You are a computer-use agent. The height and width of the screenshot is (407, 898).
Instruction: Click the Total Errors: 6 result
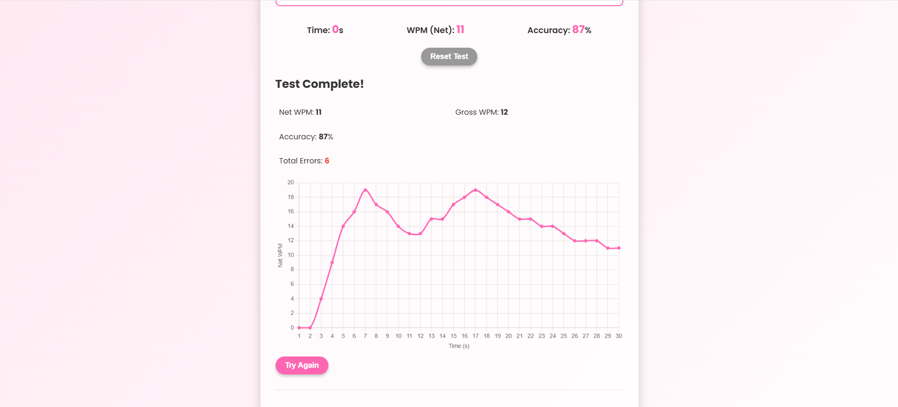click(x=304, y=161)
